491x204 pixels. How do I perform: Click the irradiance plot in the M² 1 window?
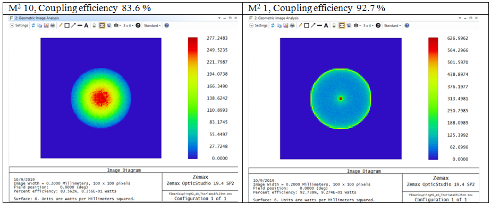coord(341,99)
